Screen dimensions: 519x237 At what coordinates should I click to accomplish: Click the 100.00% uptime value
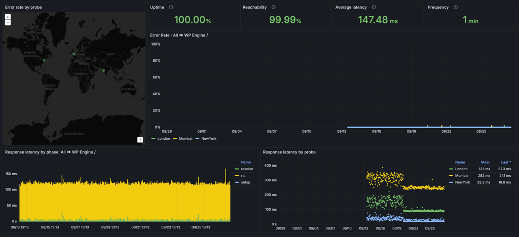click(x=192, y=20)
